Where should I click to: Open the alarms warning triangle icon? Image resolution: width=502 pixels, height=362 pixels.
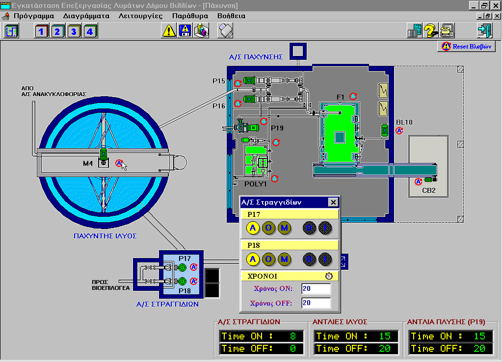[169, 31]
